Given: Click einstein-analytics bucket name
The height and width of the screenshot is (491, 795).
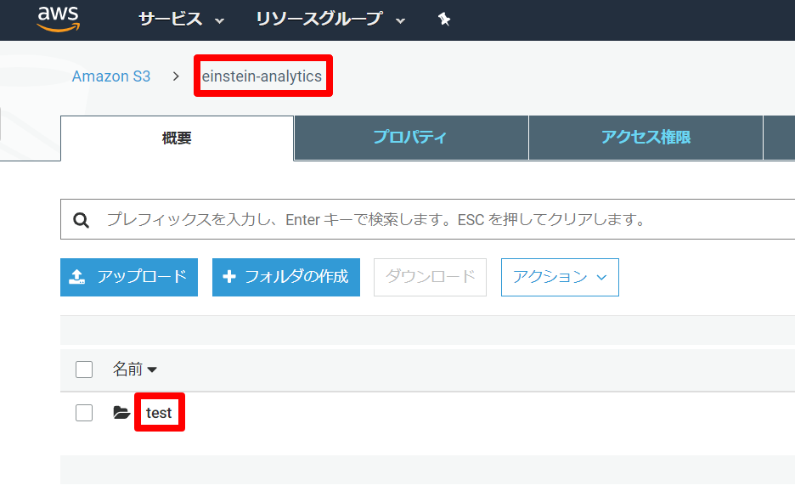Looking at the screenshot, I should pos(262,76).
